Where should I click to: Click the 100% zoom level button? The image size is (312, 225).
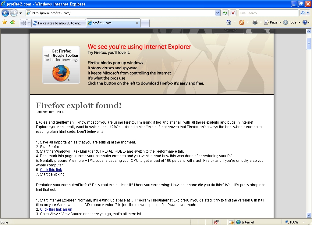[x=292, y=222]
